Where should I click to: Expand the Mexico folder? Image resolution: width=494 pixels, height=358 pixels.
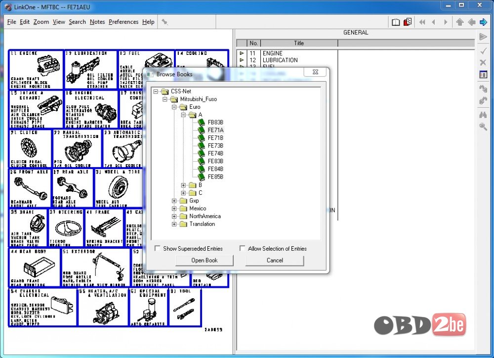tap(174, 209)
